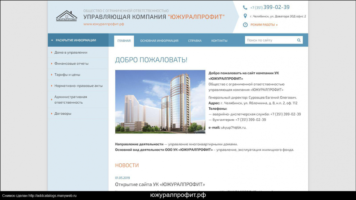This screenshot has height=200, width=356.
Task: Click the clock icon near Режим работы
Action: point(245,25)
